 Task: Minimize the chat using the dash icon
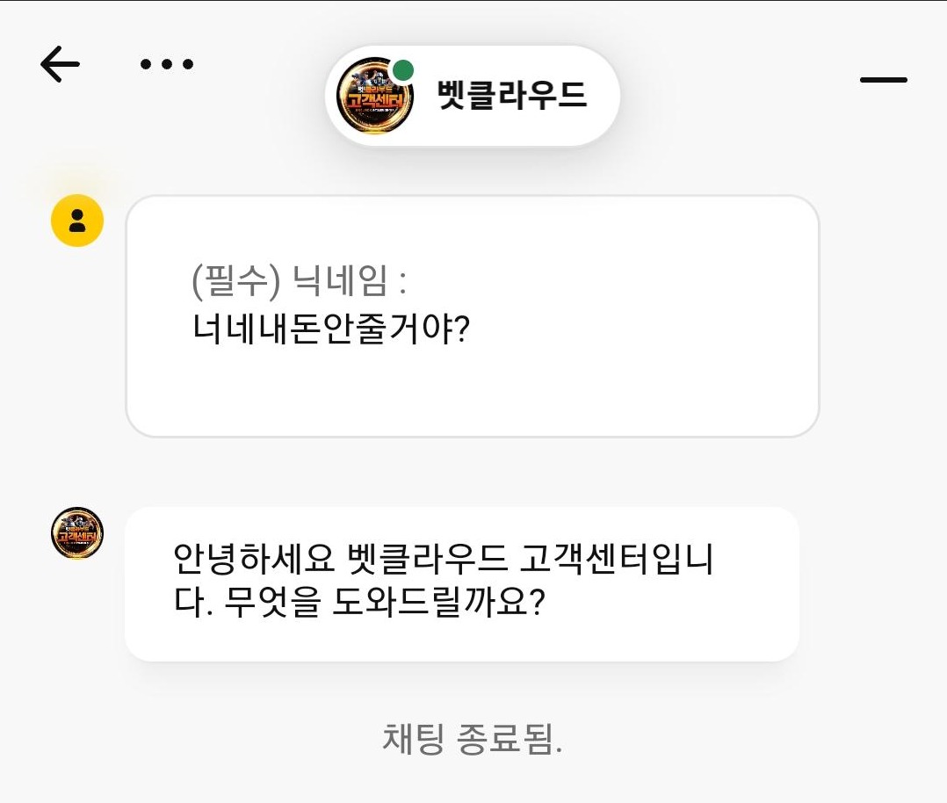[x=884, y=80]
